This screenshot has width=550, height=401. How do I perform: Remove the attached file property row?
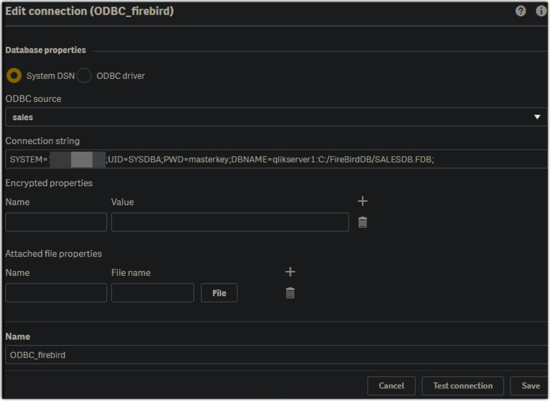coord(290,293)
